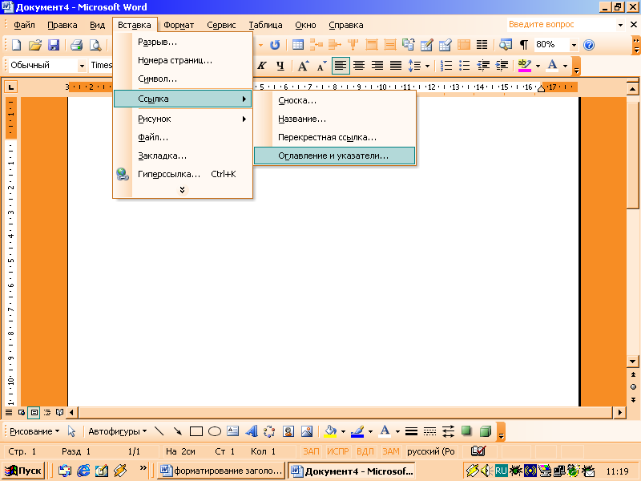Print the document using printer icon

pos(76,45)
